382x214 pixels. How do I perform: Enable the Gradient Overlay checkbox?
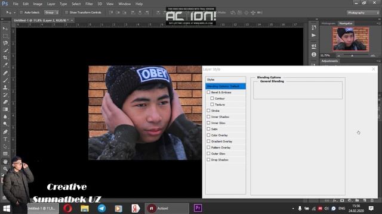point(208,141)
